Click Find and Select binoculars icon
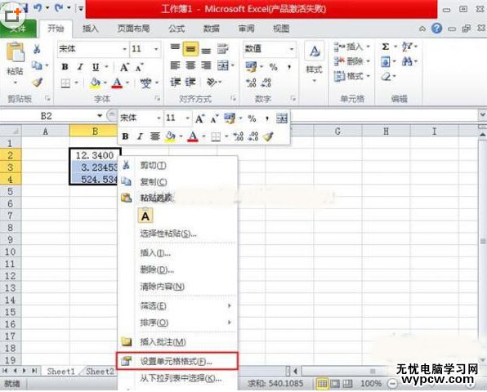Viewport: 487px width, 392px height. pyautogui.click(x=407, y=61)
